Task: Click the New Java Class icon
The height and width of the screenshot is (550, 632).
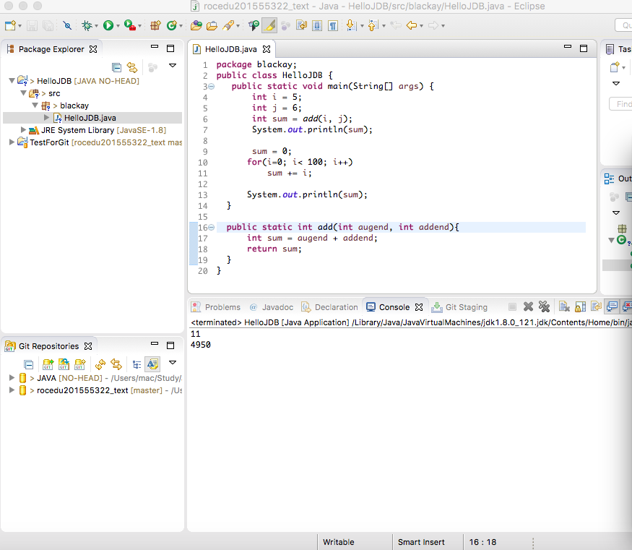Action: pyautogui.click(x=172, y=25)
